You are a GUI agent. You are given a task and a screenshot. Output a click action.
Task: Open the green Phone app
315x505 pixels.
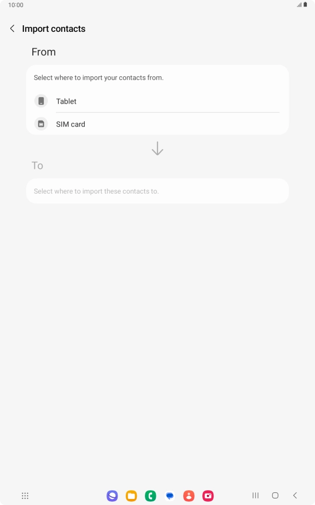pos(150,496)
